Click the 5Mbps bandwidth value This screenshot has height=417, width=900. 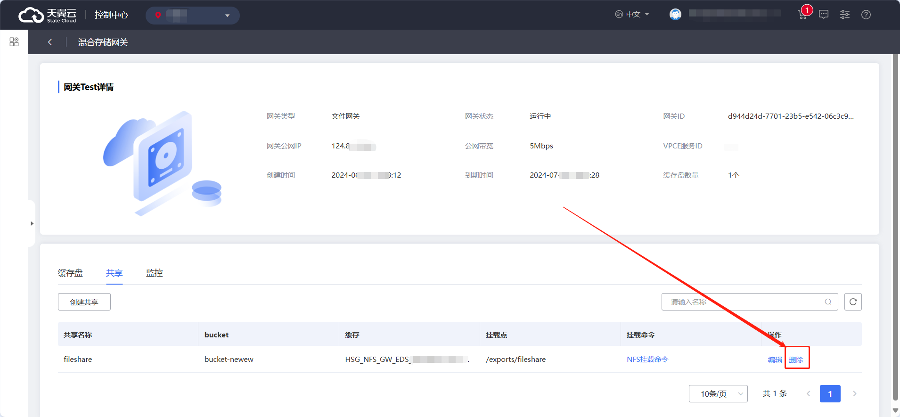541,146
